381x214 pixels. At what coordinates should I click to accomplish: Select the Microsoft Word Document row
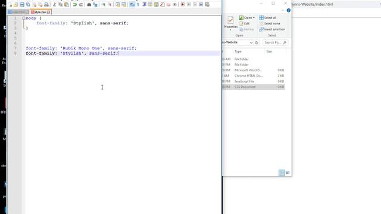pos(253,70)
